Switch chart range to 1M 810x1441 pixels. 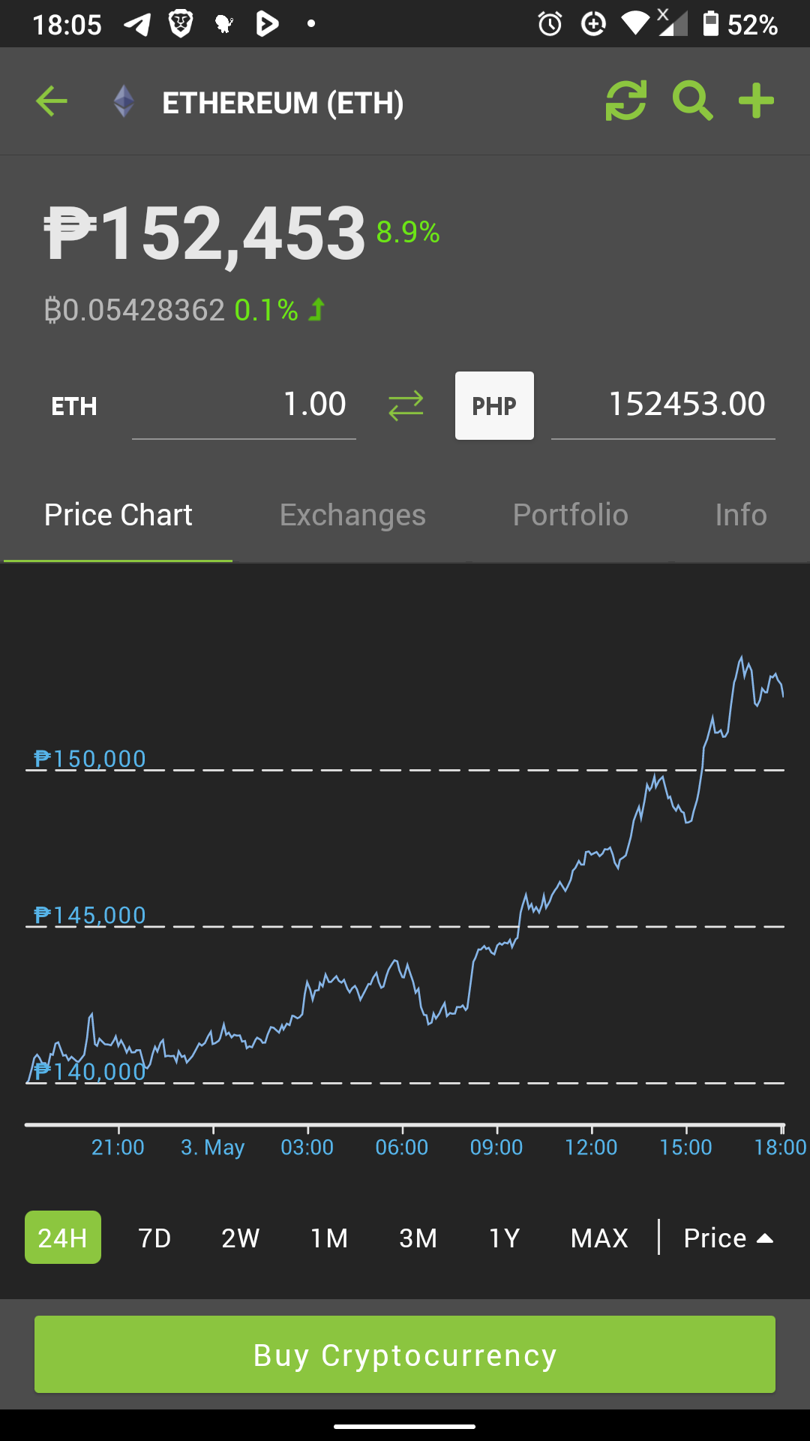pyautogui.click(x=329, y=1238)
